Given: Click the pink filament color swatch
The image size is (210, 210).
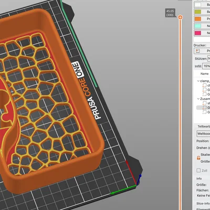Looking at the screenshot, I should 198,33.
